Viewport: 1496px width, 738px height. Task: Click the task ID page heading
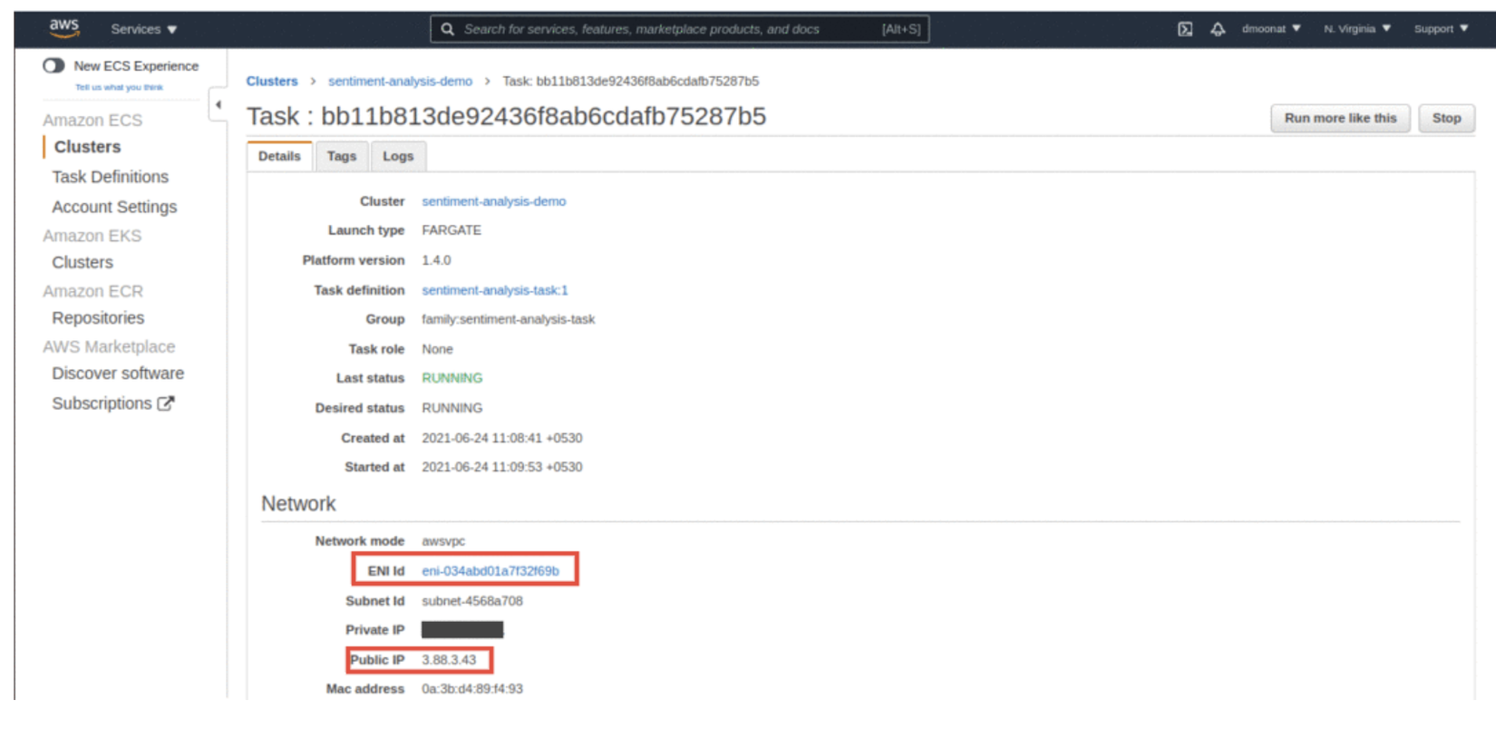506,116
